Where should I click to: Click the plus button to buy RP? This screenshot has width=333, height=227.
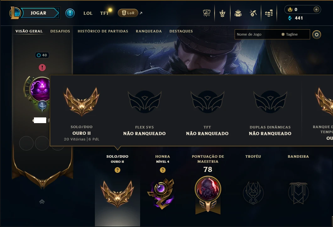316,9
